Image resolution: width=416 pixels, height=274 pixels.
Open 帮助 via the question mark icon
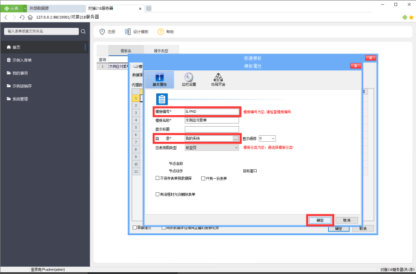(161, 32)
